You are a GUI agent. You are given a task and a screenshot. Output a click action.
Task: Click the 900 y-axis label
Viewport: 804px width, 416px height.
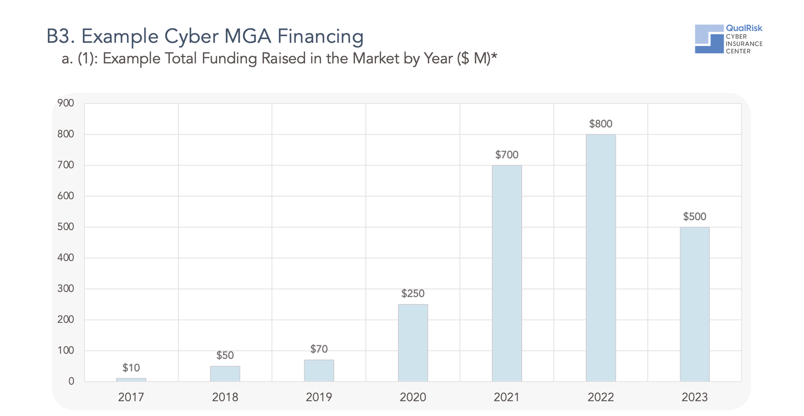66,103
